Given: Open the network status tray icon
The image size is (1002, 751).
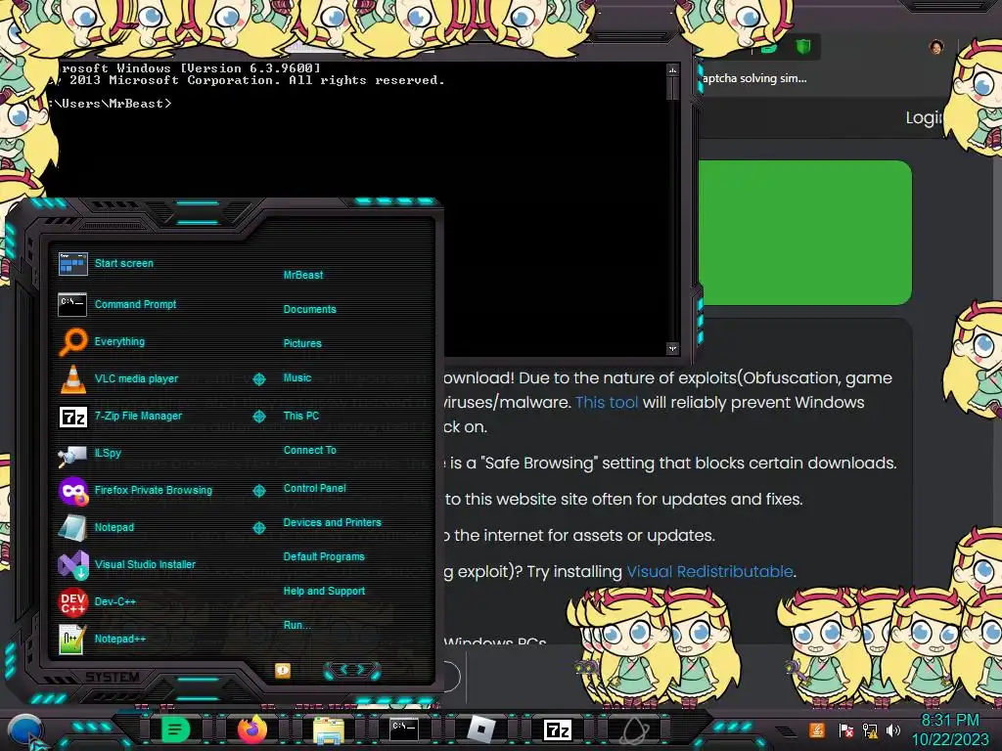Looking at the screenshot, I should coord(870,730).
